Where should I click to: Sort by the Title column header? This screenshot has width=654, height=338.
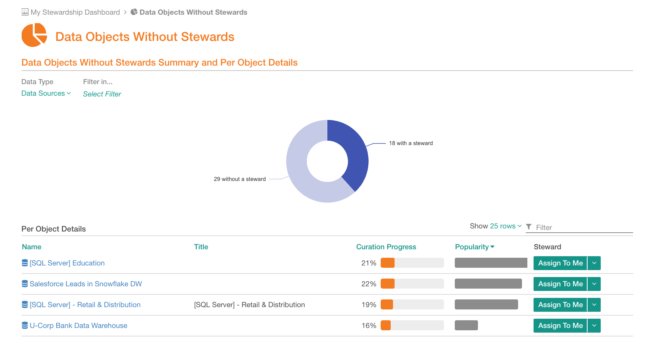coord(201,247)
